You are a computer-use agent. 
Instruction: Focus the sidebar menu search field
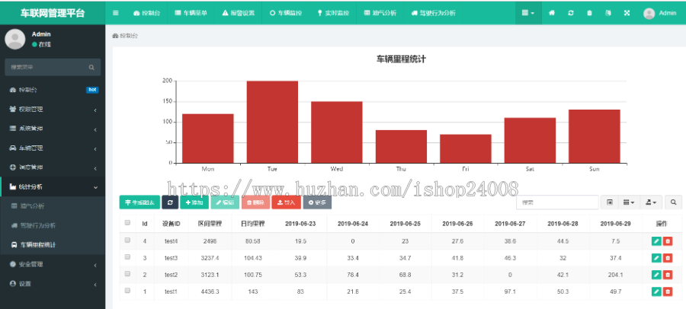(46, 67)
